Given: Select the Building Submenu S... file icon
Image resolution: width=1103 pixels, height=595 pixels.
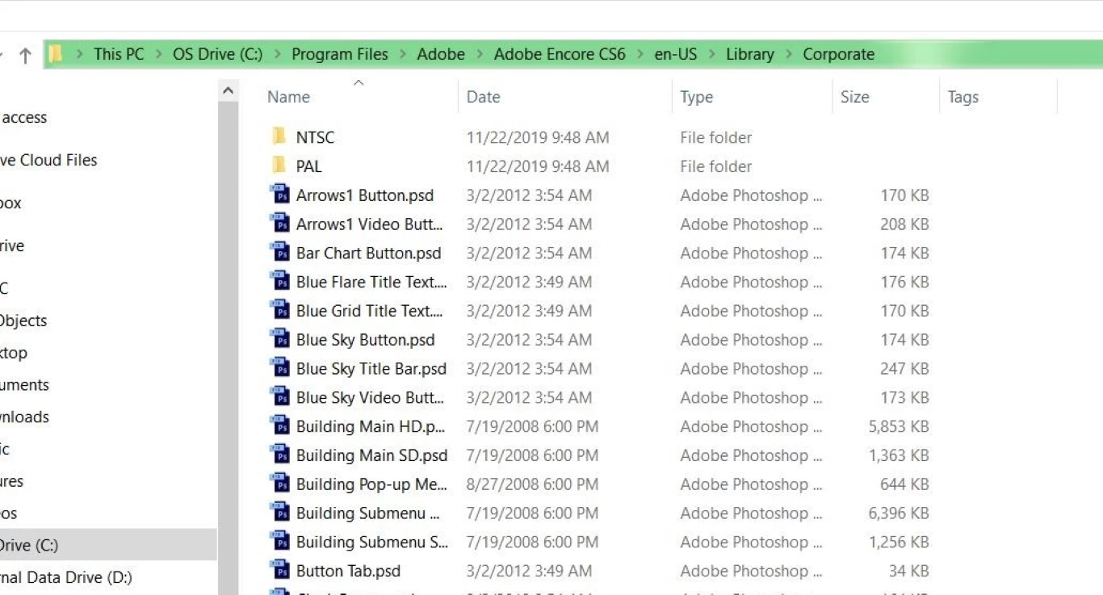Looking at the screenshot, I should coord(279,542).
